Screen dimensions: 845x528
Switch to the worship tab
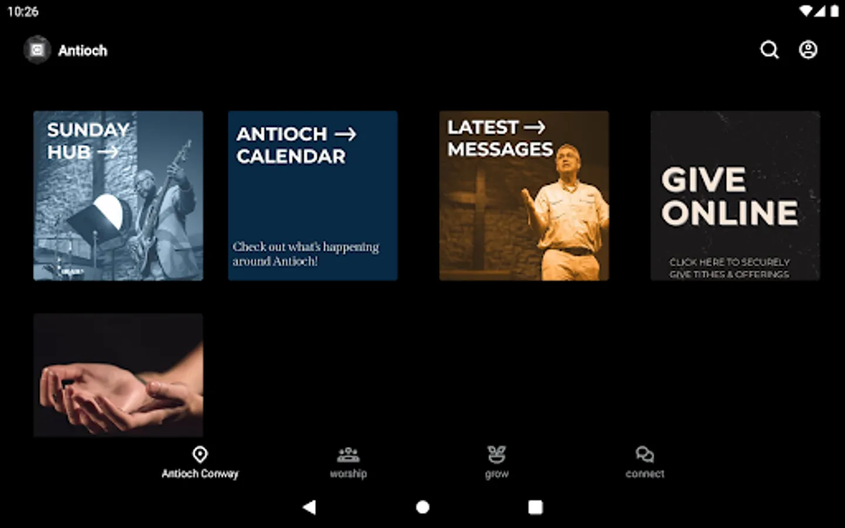pos(349,463)
